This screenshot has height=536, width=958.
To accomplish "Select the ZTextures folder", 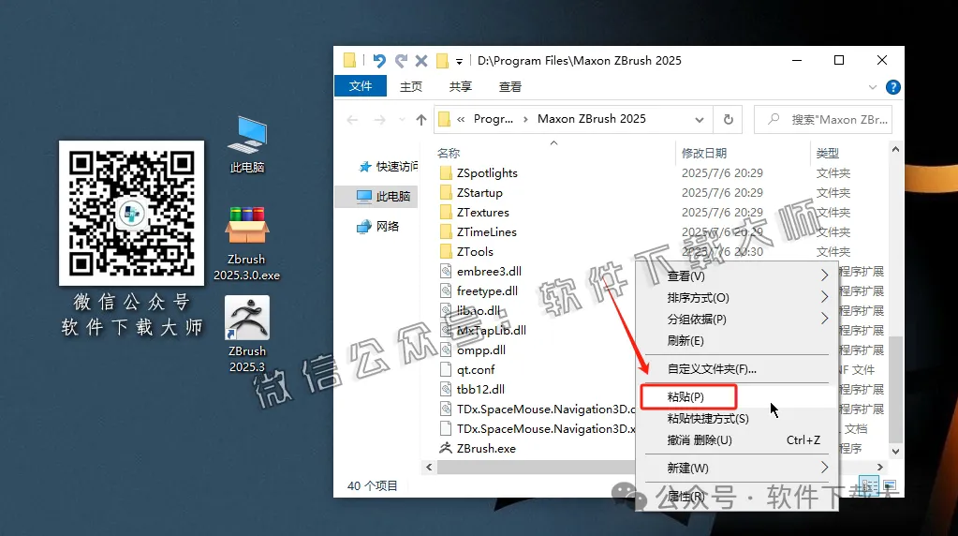I will click(482, 212).
